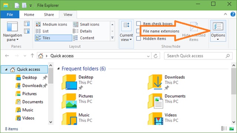Open Recent locations dropdown arrow
This screenshot has height=133, width=237.
coord(25,56)
